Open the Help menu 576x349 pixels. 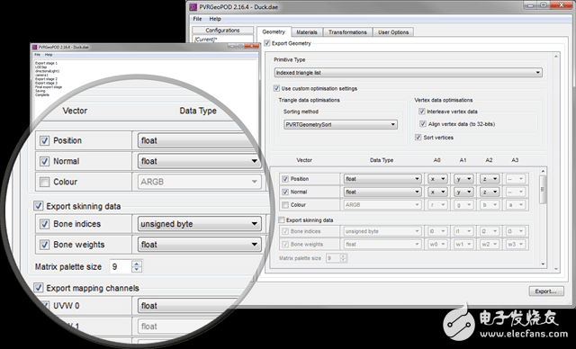click(x=215, y=19)
